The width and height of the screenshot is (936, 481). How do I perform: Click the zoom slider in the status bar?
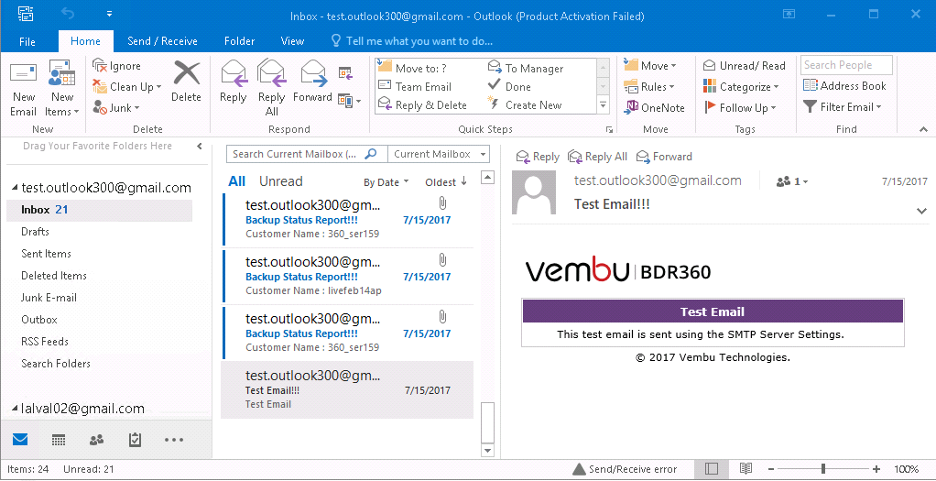point(823,469)
